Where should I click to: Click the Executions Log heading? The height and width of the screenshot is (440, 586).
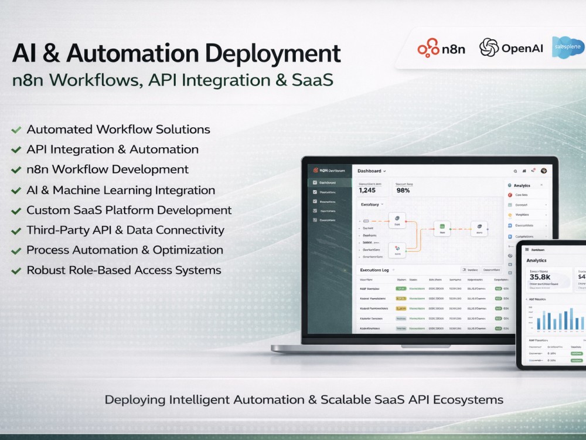coord(374,270)
